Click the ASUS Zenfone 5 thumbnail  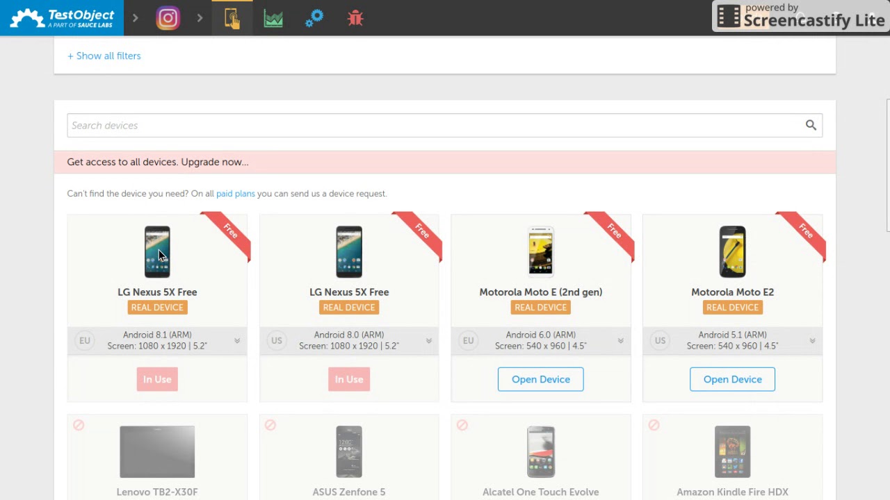pyautogui.click(x=349, y=452)
